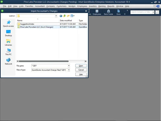
Task: Open Network location in sidebar
Action: tap(8, 61)
